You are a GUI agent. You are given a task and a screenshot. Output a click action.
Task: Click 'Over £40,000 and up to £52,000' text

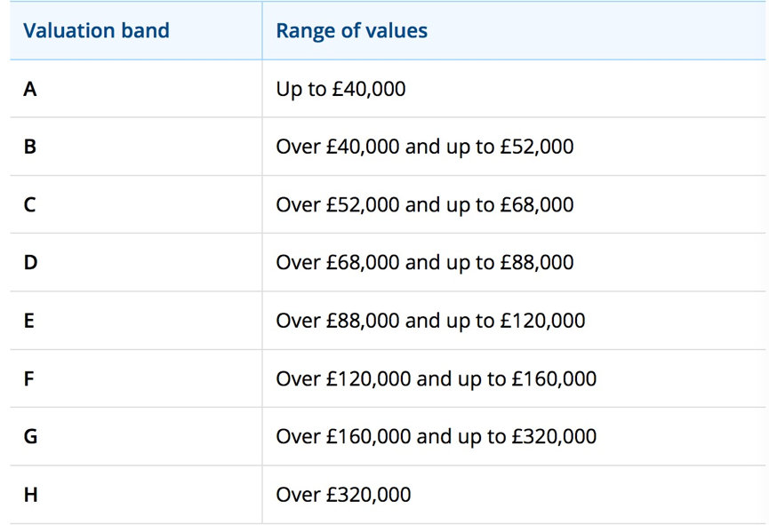point(425,147)
